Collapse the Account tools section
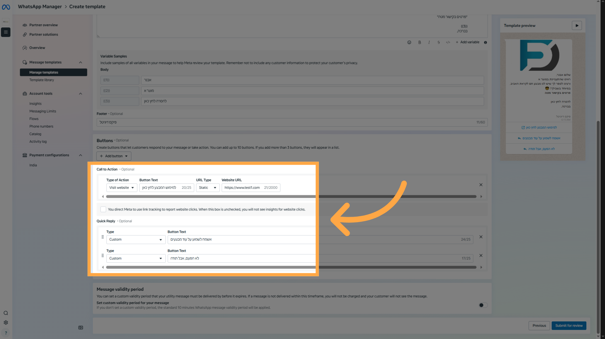The image size is (605, 339). (80, 94)
